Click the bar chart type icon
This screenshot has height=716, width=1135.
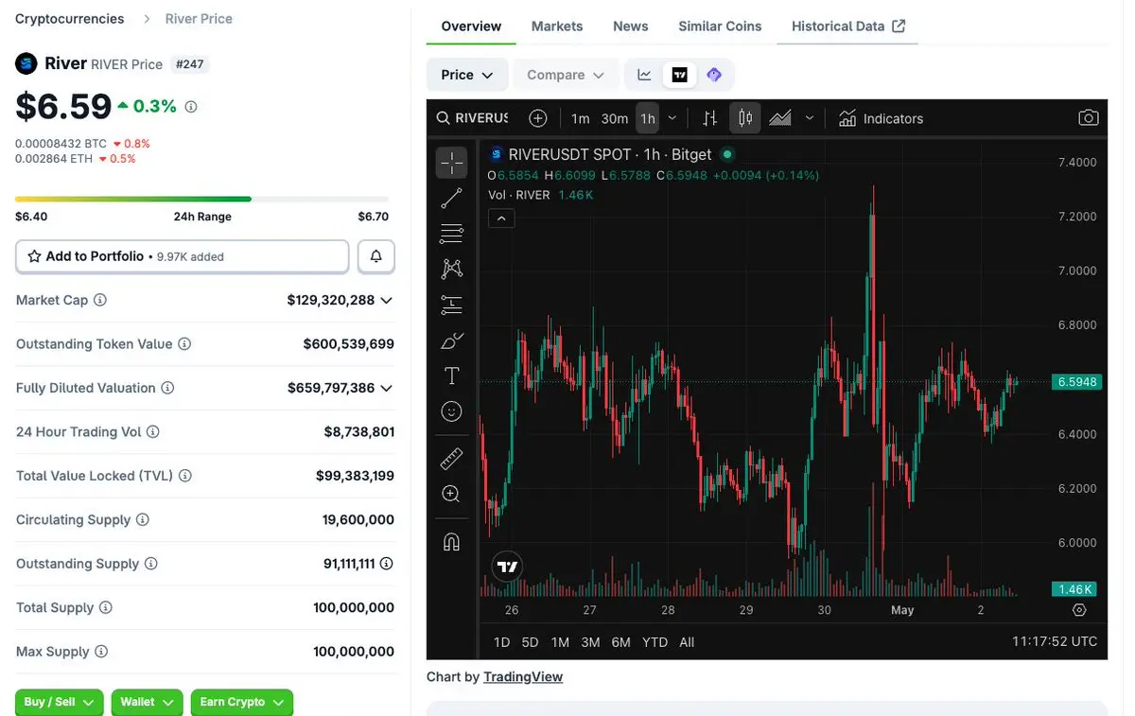point(709,118)
